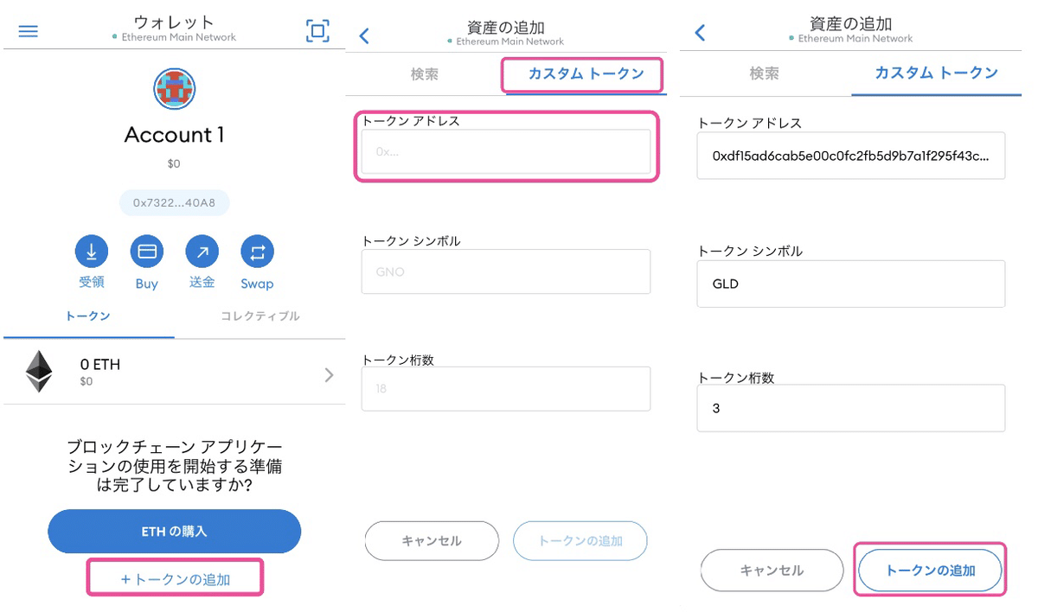Tap the back arrow on the middle screen
The height and width of the screenshot is (612, 1038).
point(364,36)
